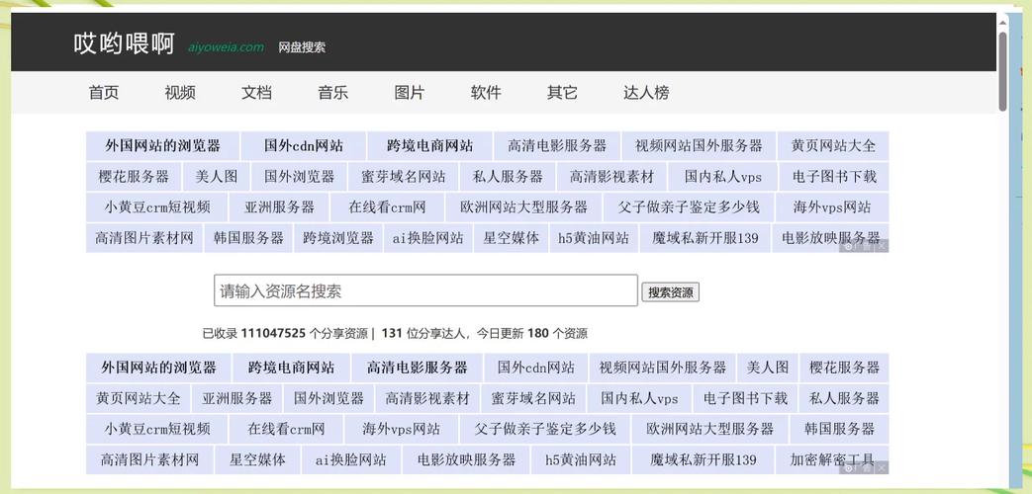The height and width of the screenshot is (494, 1032).
Task: Open 欧洲网站大型服务器 link below the statistics line
Action: [709, 430]
